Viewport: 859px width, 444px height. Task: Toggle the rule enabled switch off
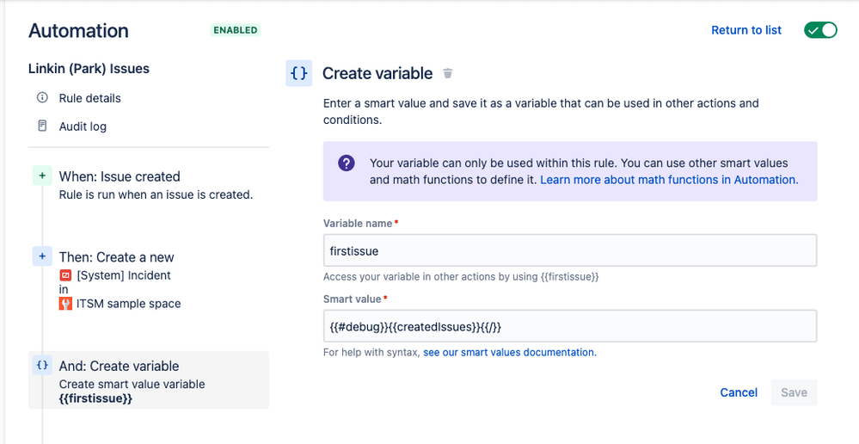pos(820,30)
